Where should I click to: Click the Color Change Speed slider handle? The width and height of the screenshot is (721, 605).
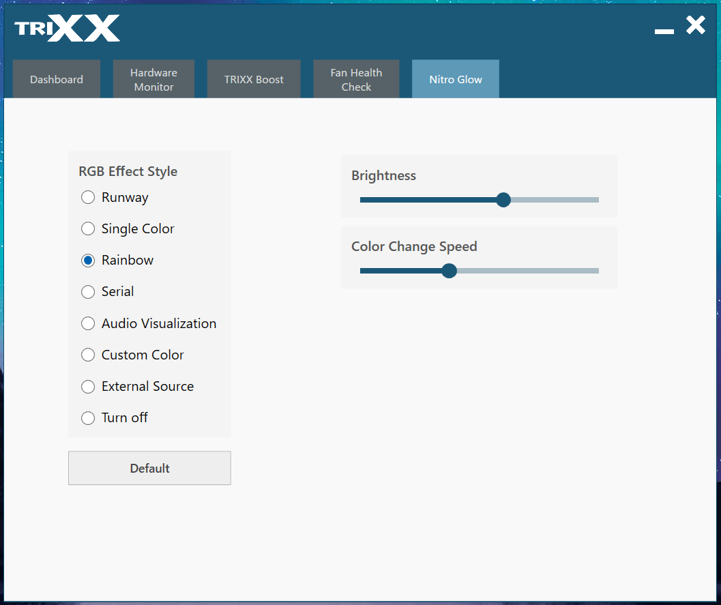pos(450,271)
